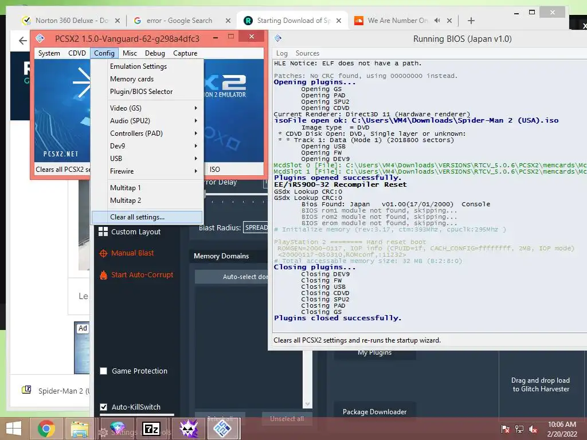Open the Misc menu
Viewport: 587px width, 440px height.
point(130,53)
